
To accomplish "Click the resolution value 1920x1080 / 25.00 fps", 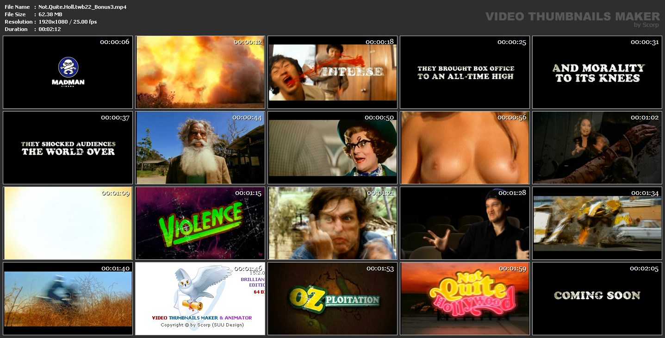I will (68, 22).
